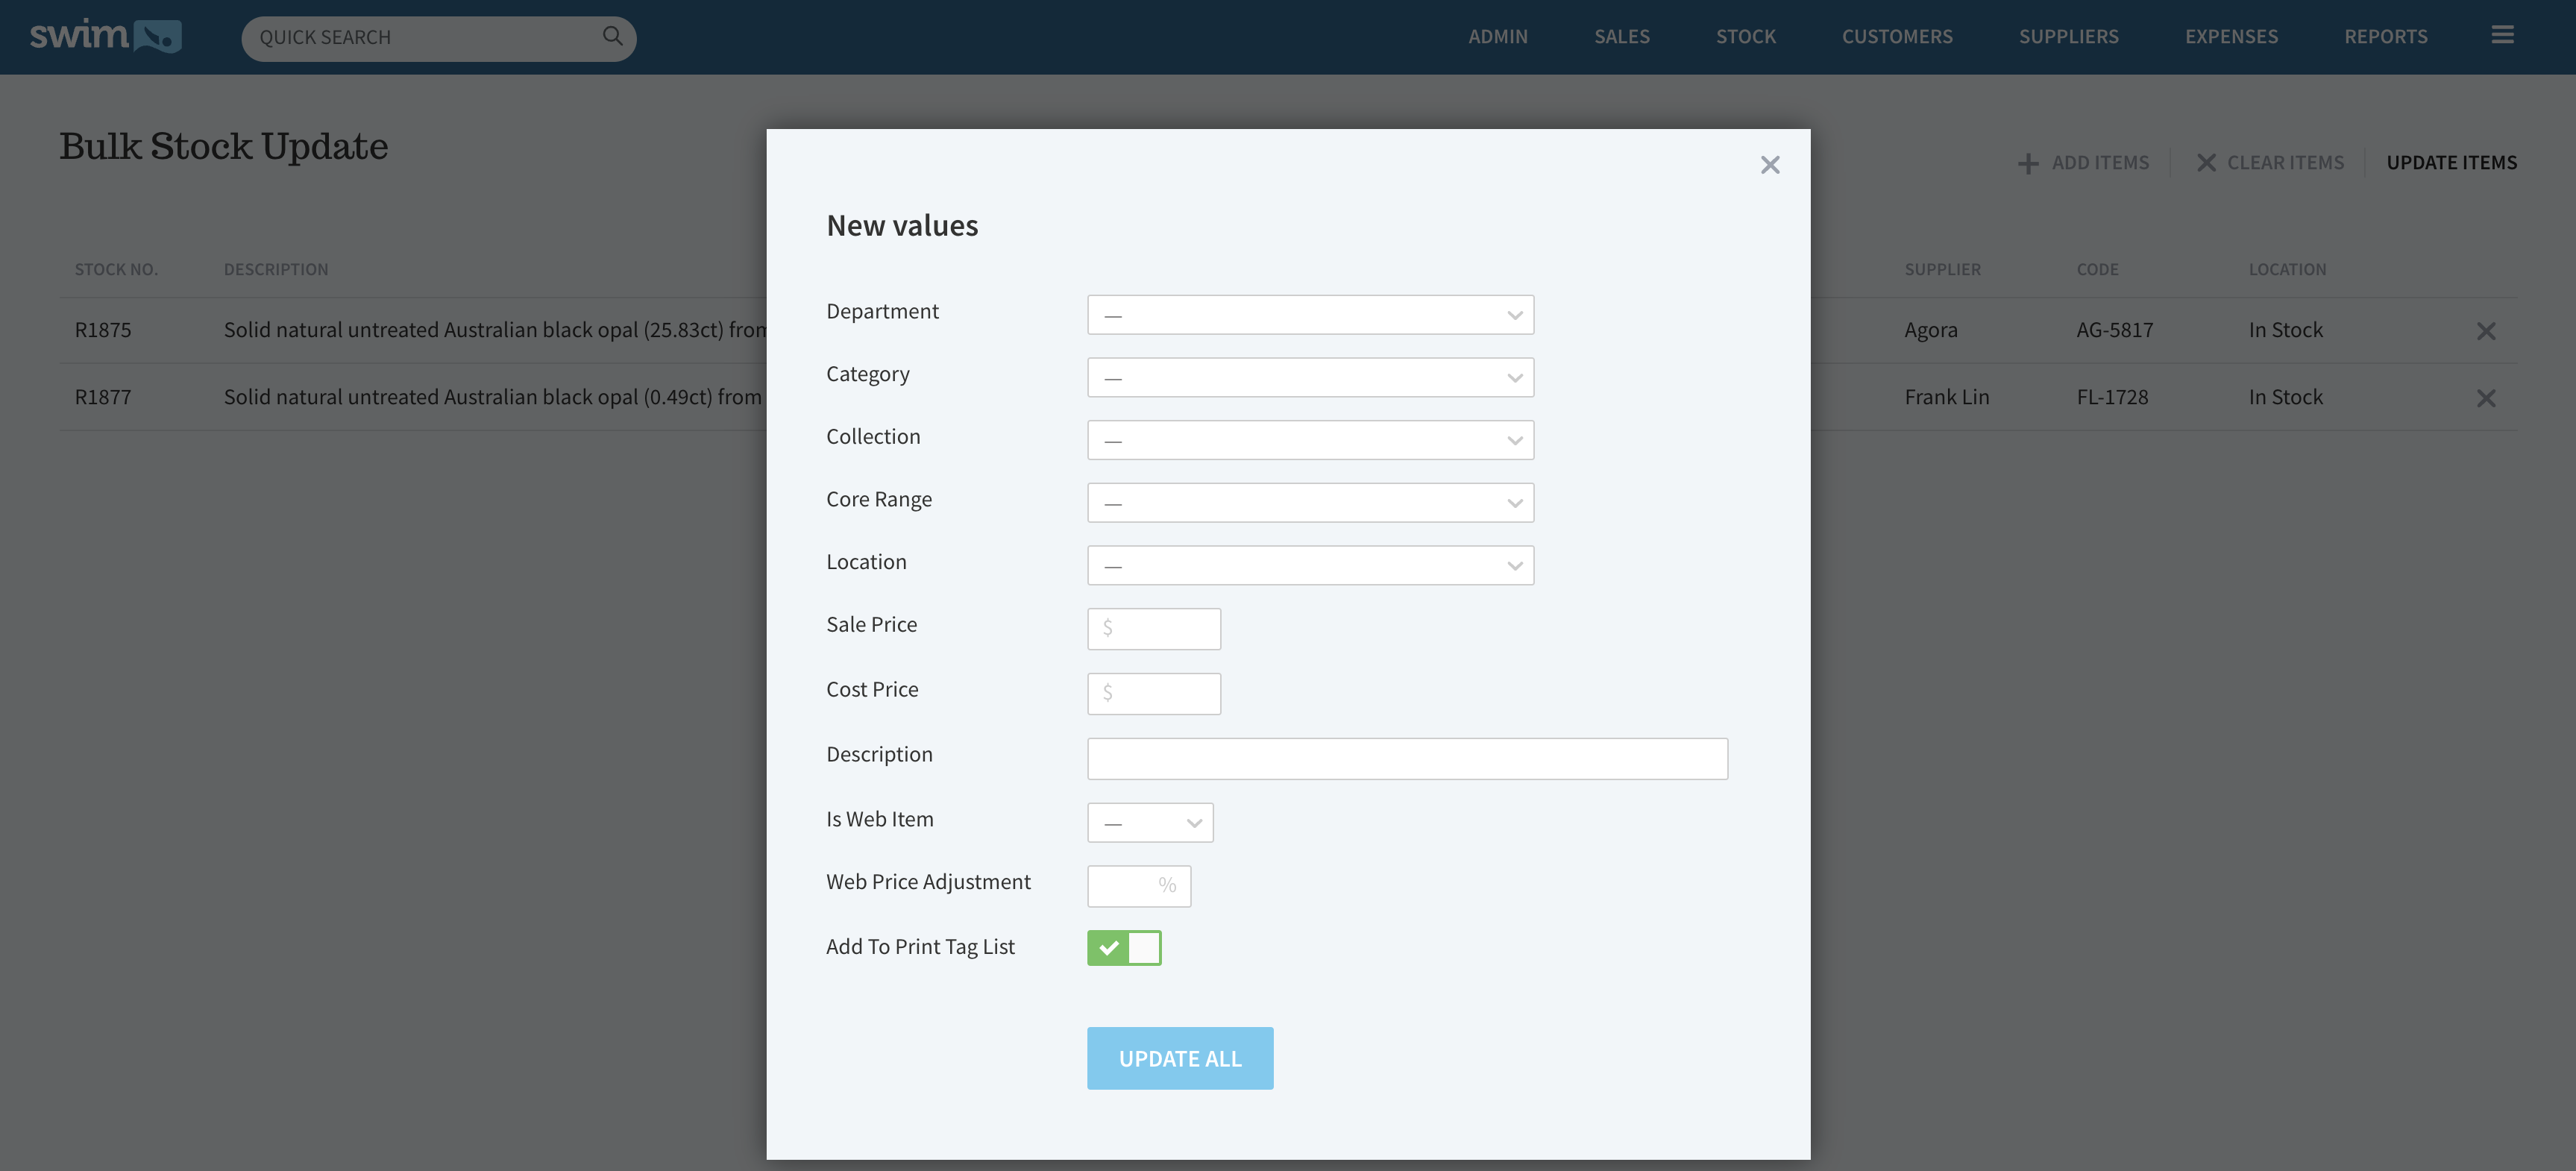2576x1171 pixels.
Task: Open the Location dropdown
Action: tap(1310, 566)
